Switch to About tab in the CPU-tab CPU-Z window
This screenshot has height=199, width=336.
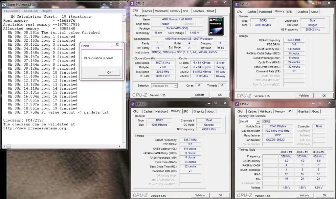pos(210,11)
